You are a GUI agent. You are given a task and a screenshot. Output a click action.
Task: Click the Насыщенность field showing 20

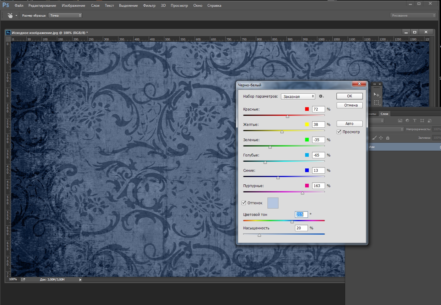coord(301,228)
